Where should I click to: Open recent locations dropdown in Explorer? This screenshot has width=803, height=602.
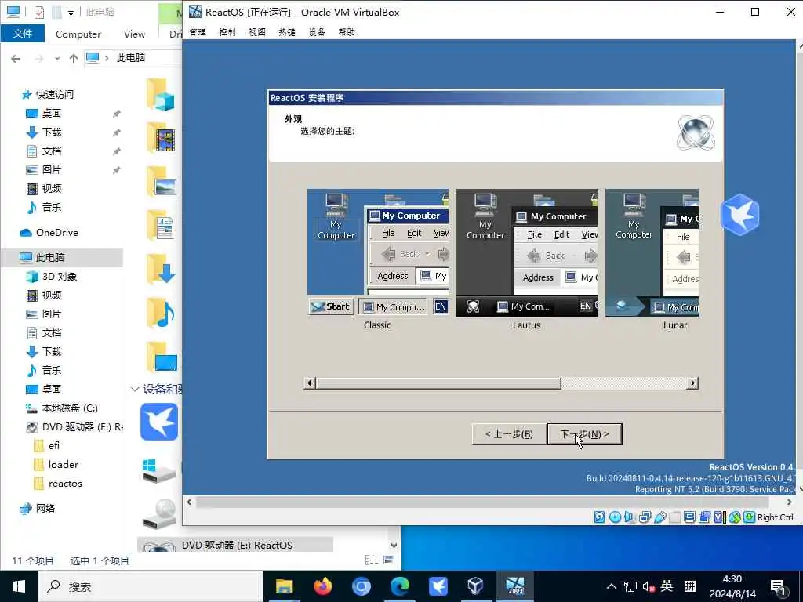pos(57,58)
